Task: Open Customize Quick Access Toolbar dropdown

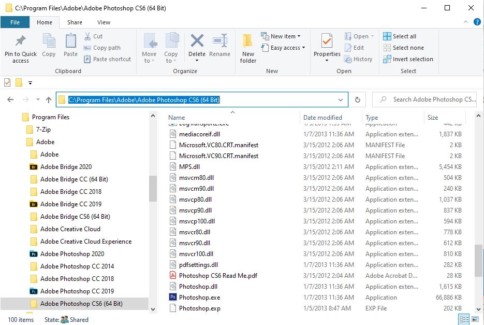Action: [30, 83]
